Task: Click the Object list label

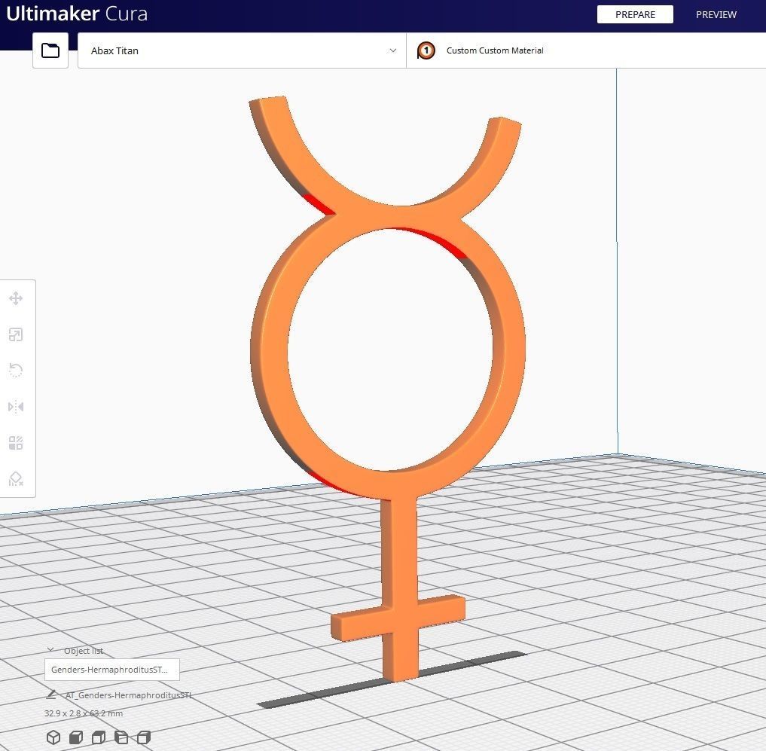Action: tap(84, 650)
